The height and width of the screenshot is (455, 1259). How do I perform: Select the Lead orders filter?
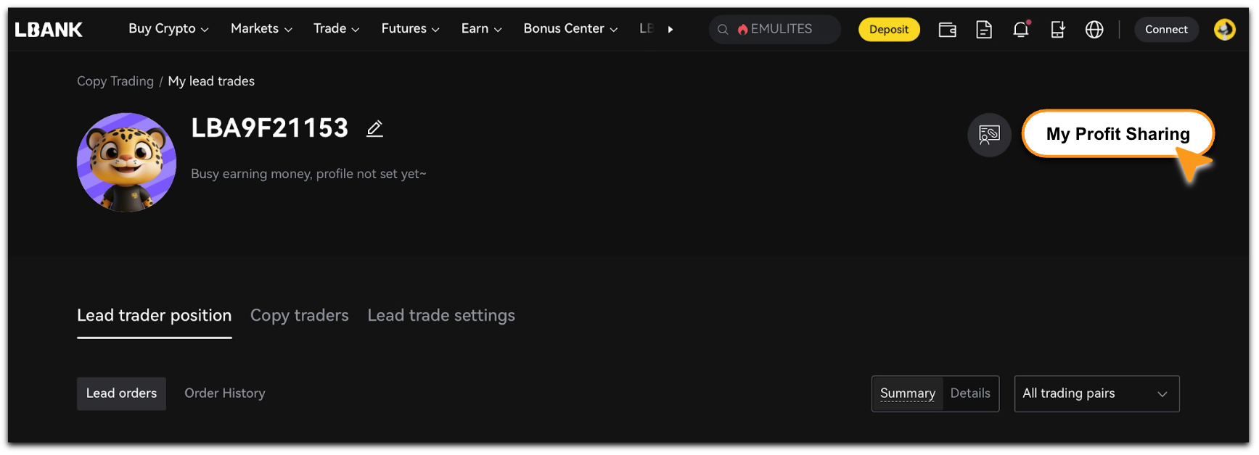pyautogui.click(x=121, y=393)
